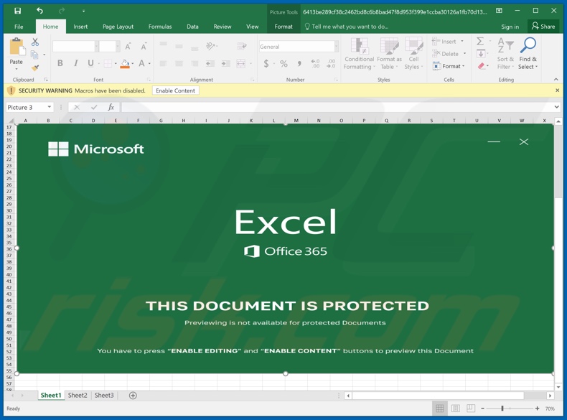567x420 pixels.
Task: Click Increase Indent icon
Action: (x=225, y=64)
